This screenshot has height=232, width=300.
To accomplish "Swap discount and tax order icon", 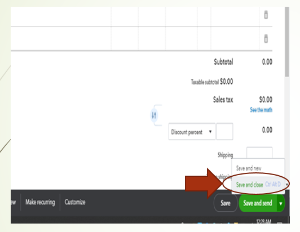I will [x=154, y=115].
